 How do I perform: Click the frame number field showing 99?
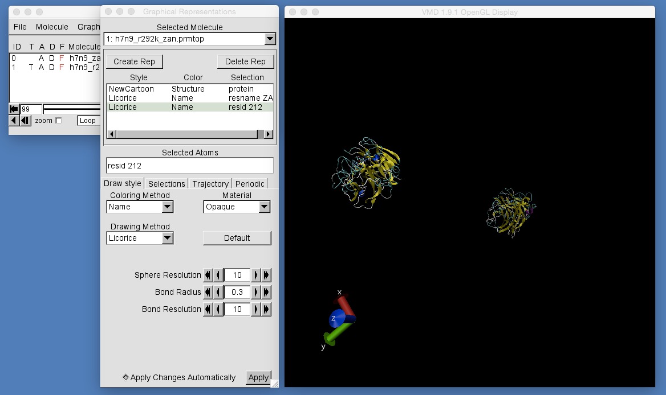coord(31,109)
